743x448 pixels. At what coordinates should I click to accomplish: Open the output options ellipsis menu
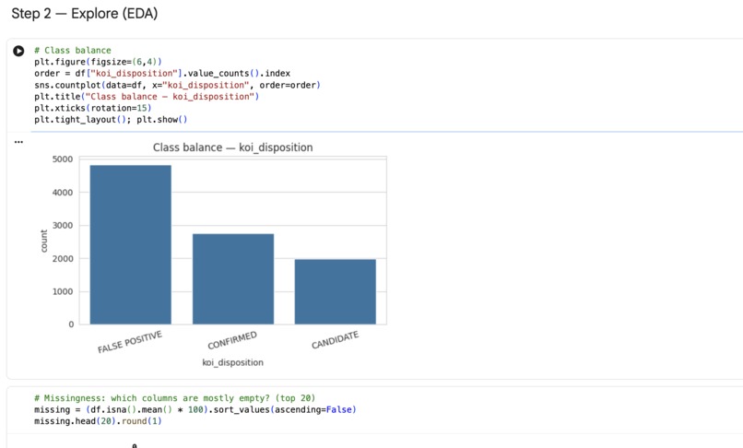(x=18, y=142)
